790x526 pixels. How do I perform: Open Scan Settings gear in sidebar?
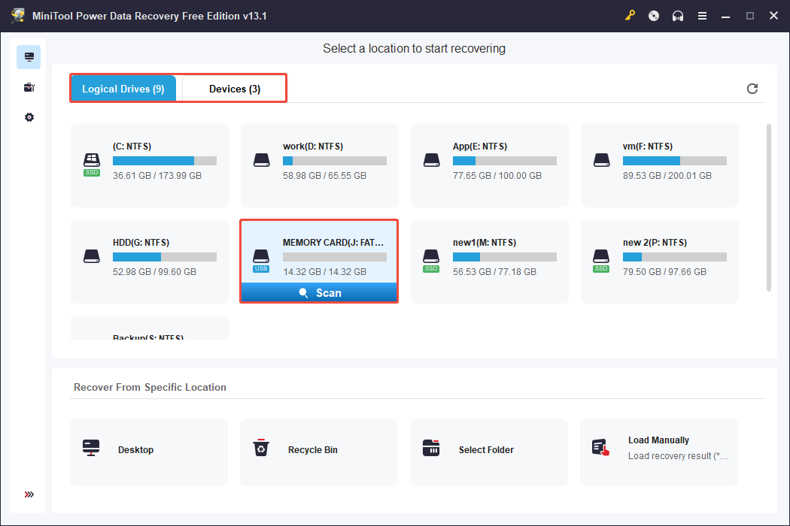(29, 117)
